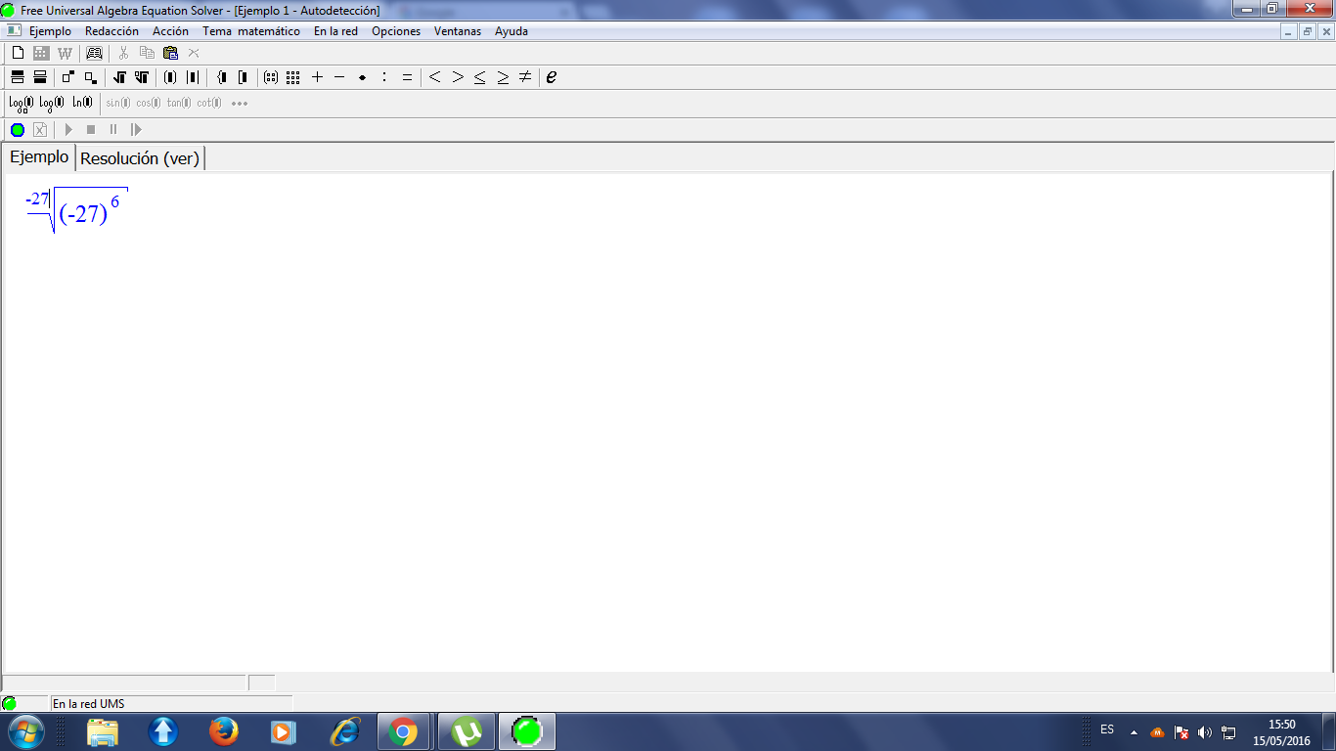Insert Euler's constant e
Image resolution: width=1336 pixels, height=751 pixels.
coord(552,77)
